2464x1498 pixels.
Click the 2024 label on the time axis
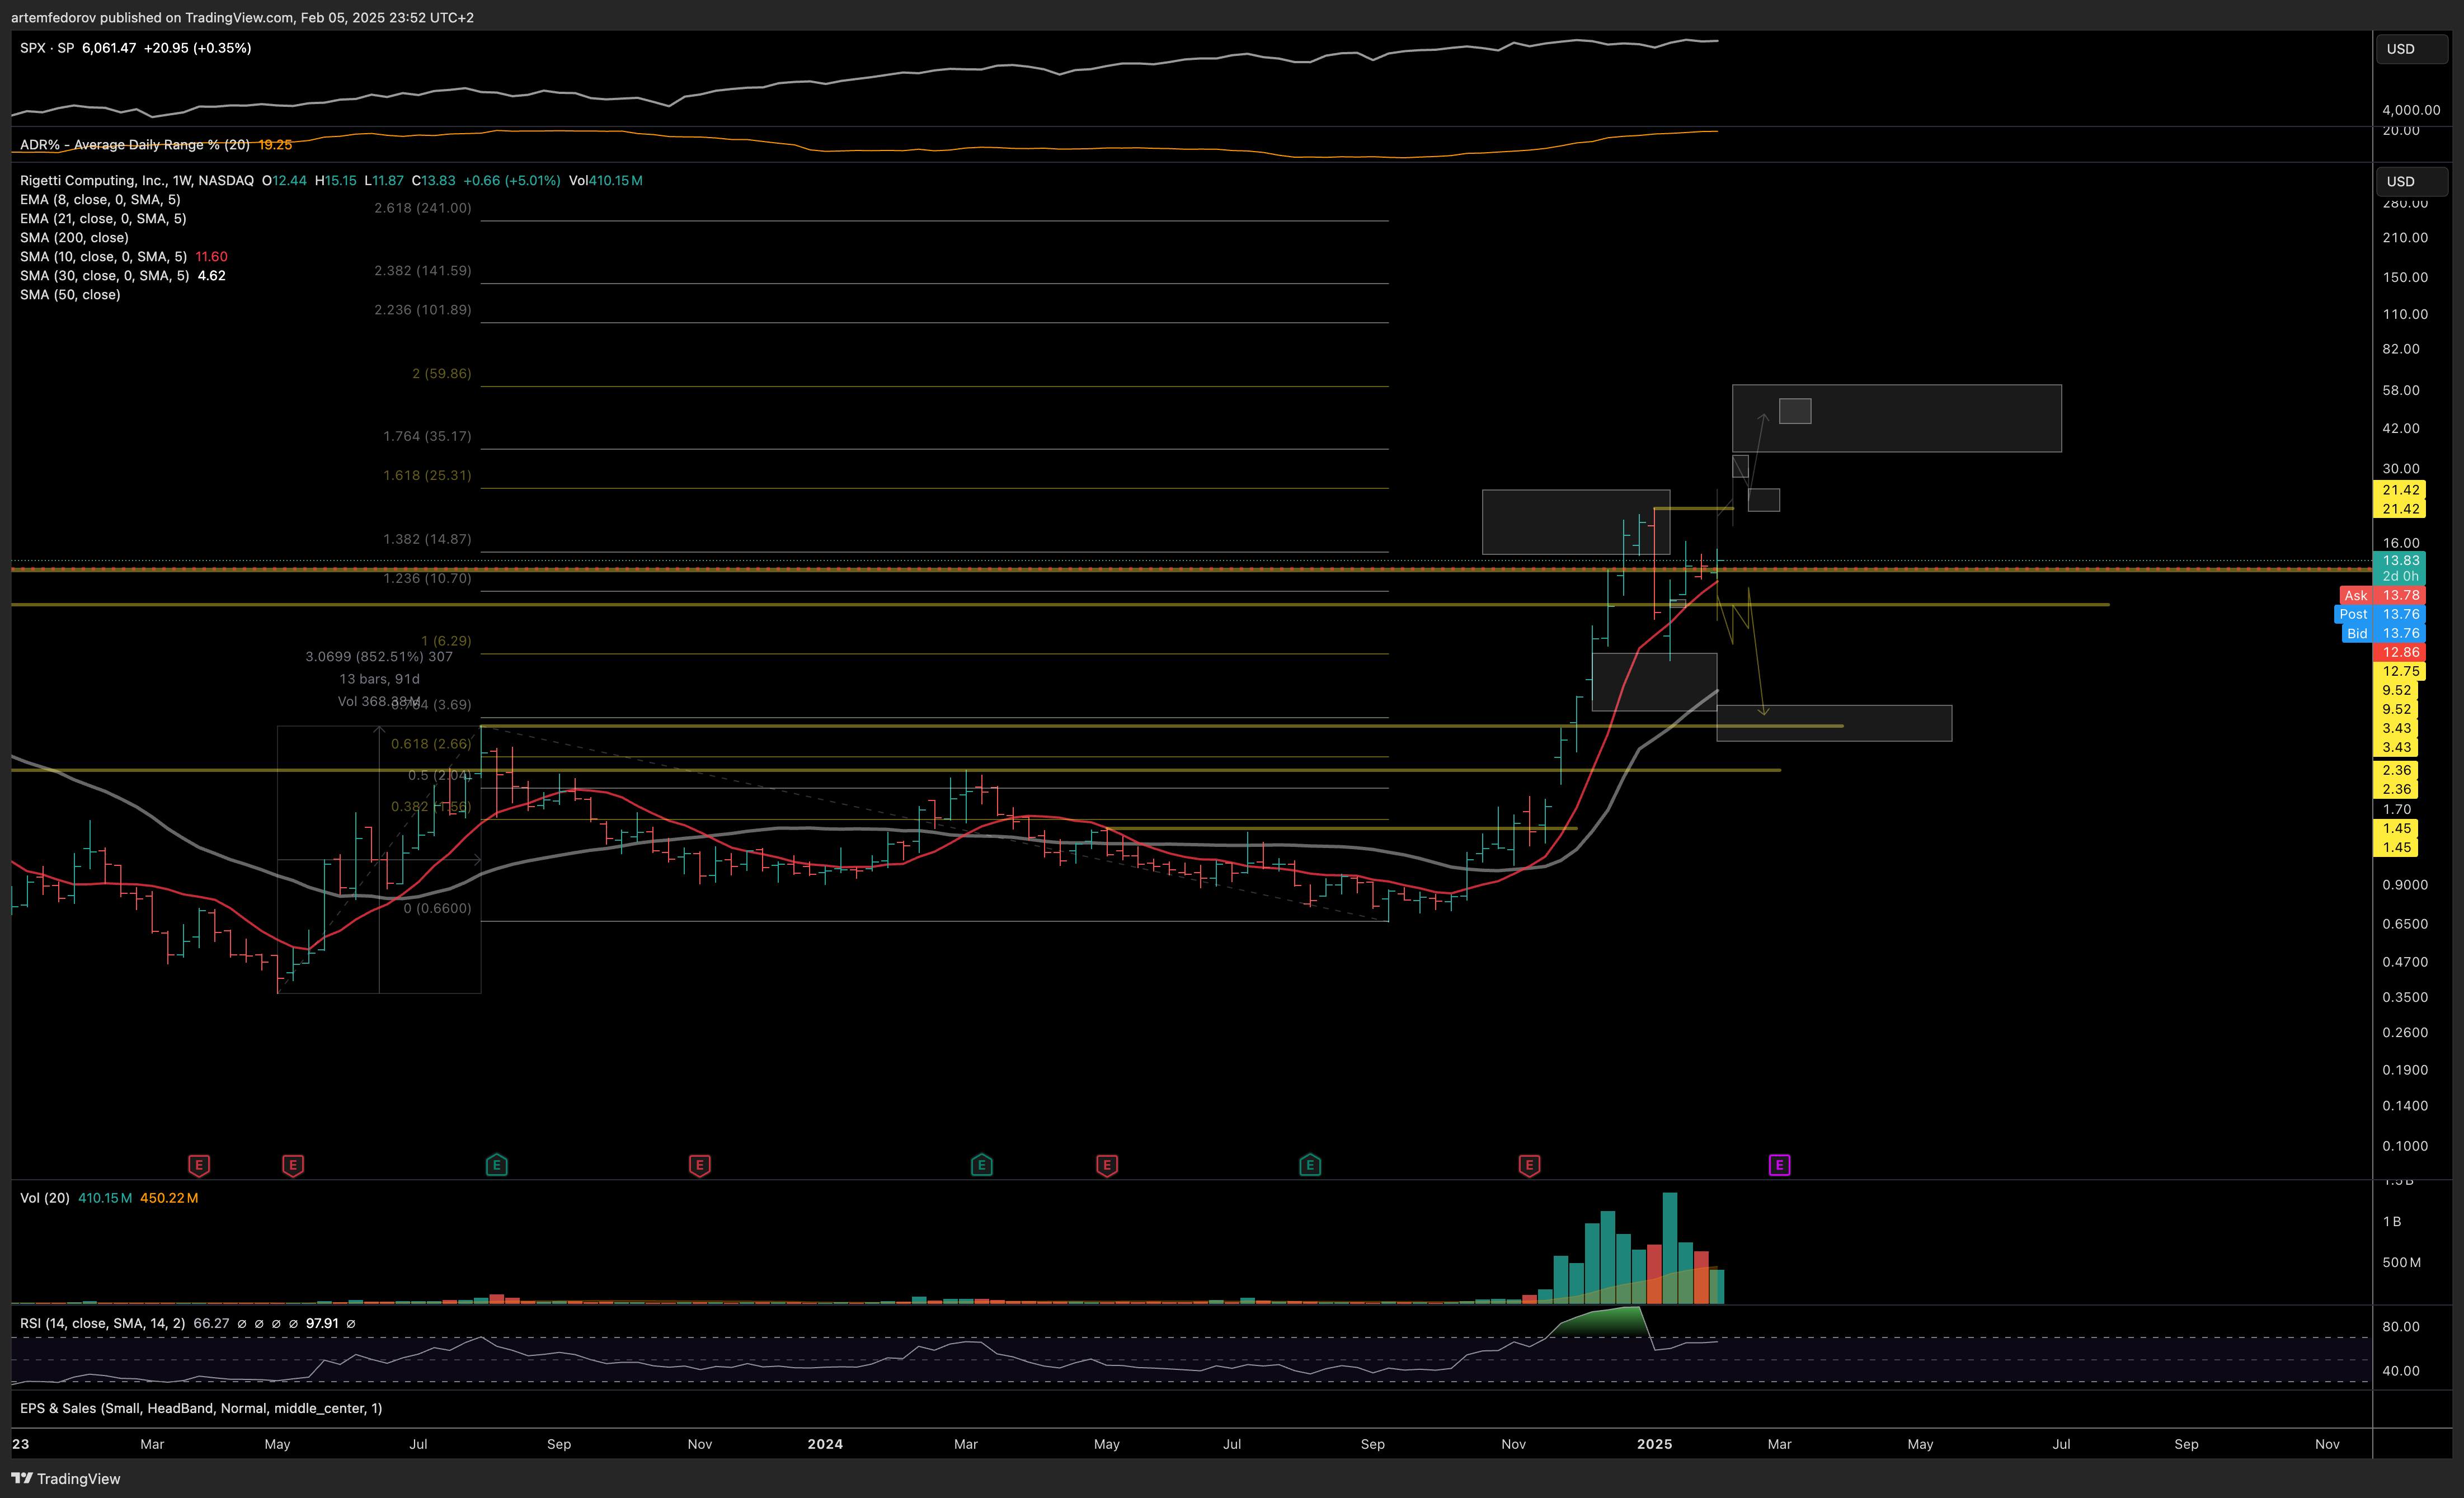pos(825,1443)
